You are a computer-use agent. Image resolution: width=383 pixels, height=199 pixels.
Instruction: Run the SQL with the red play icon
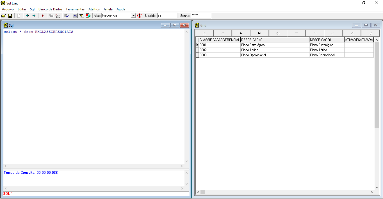point(43,16)
